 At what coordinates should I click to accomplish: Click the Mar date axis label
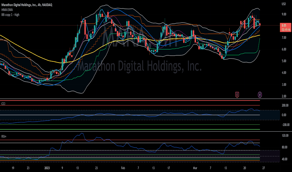pyautogui.click(x=195, y=168)
